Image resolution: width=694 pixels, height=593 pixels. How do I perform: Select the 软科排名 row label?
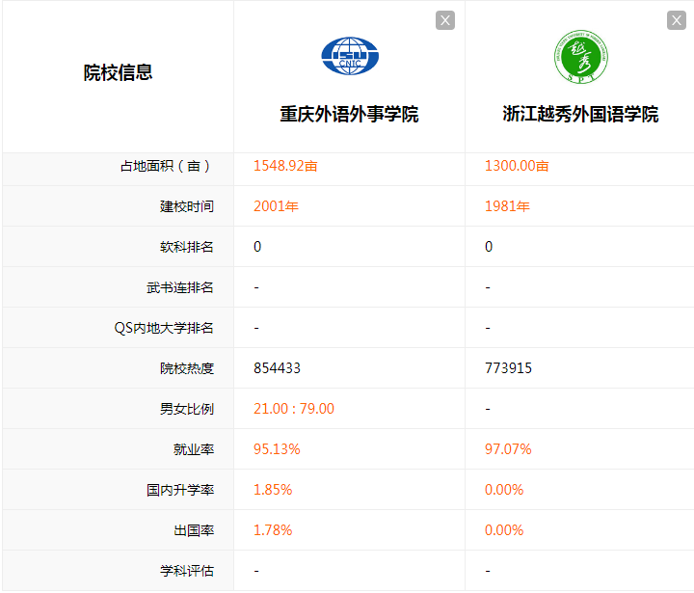(187, 247)
